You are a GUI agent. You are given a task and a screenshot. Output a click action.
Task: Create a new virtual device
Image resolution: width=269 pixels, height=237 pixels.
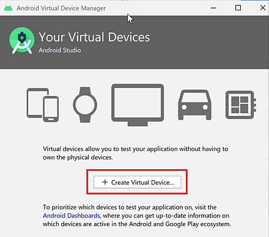(x=138, y=182)
